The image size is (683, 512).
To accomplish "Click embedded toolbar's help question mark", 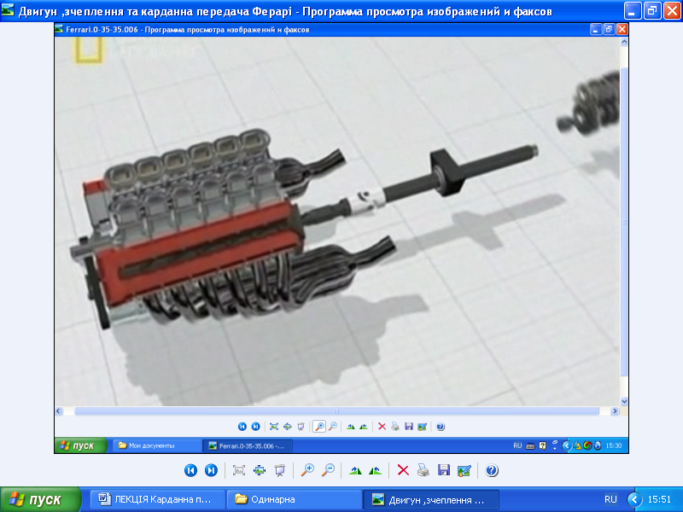I will (x=441, y=427).
